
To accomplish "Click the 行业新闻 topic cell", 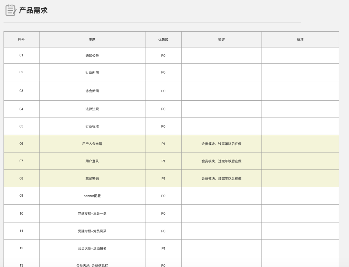I will (x=92, y=72).
